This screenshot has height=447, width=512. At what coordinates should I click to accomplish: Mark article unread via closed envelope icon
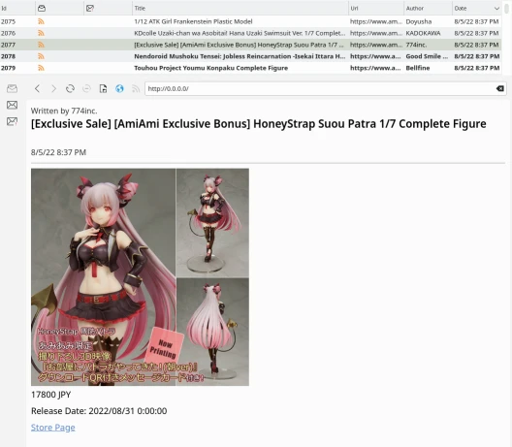coord(12,105)
